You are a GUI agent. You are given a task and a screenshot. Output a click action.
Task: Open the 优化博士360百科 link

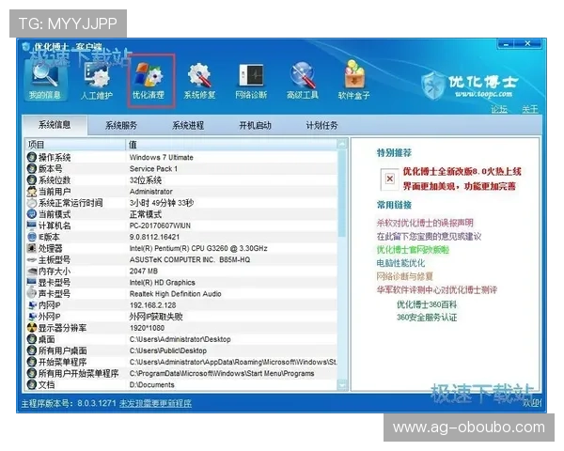427,305
